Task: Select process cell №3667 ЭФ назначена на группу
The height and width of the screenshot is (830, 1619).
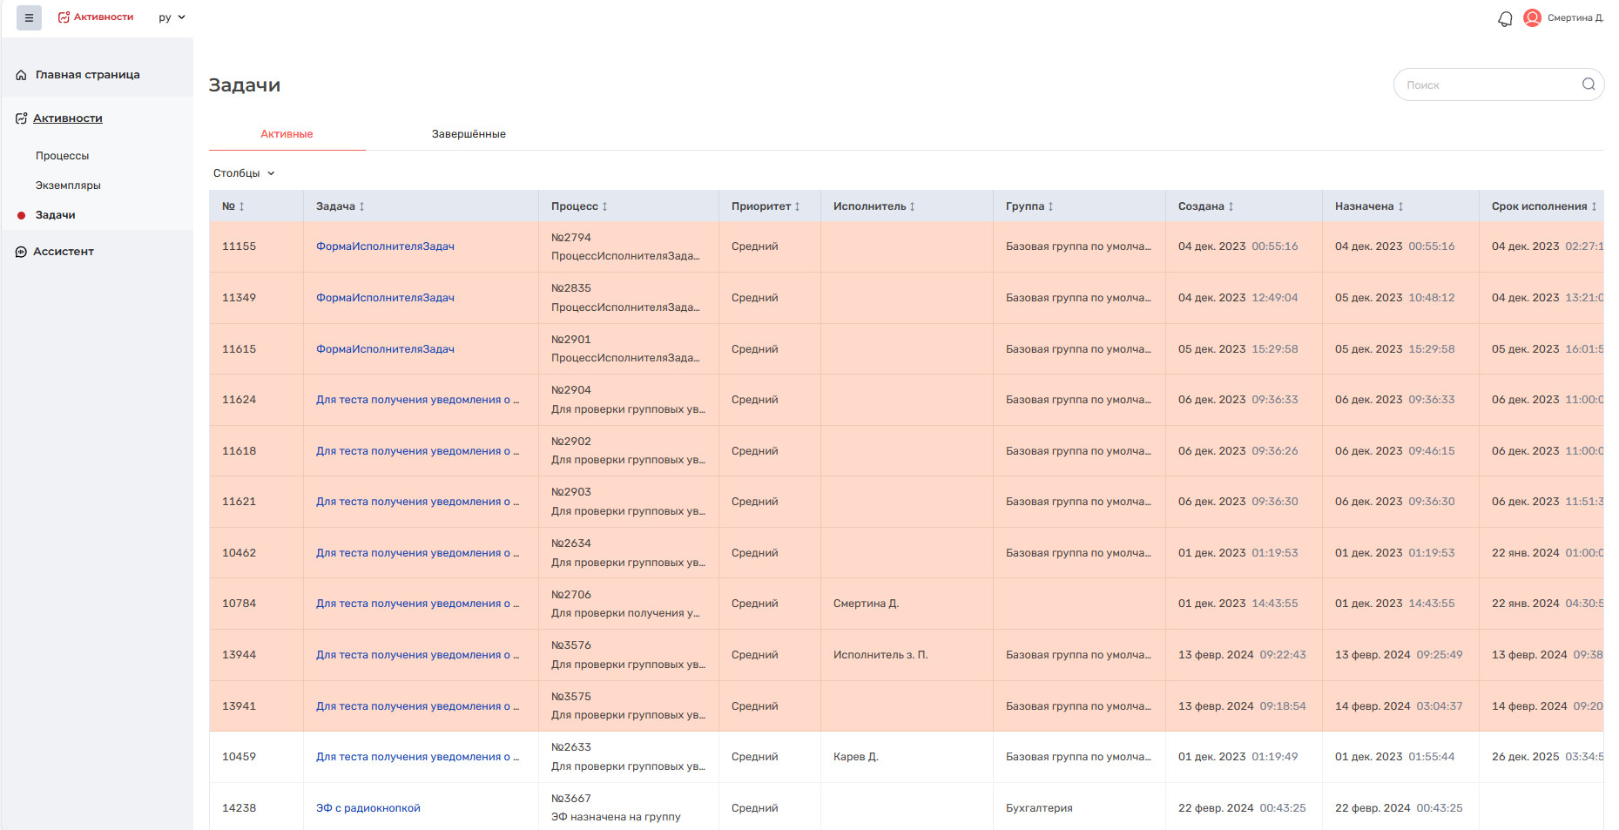Action: coord(628,807)
